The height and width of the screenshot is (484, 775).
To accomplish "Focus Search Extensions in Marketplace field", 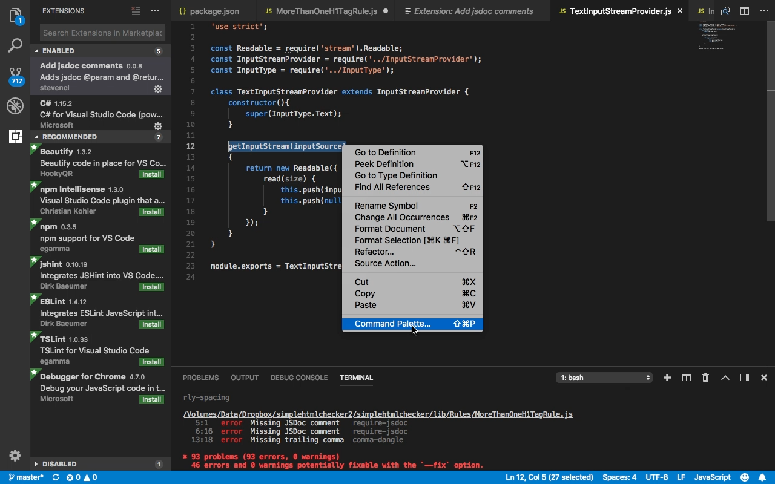I will point(102,33).
